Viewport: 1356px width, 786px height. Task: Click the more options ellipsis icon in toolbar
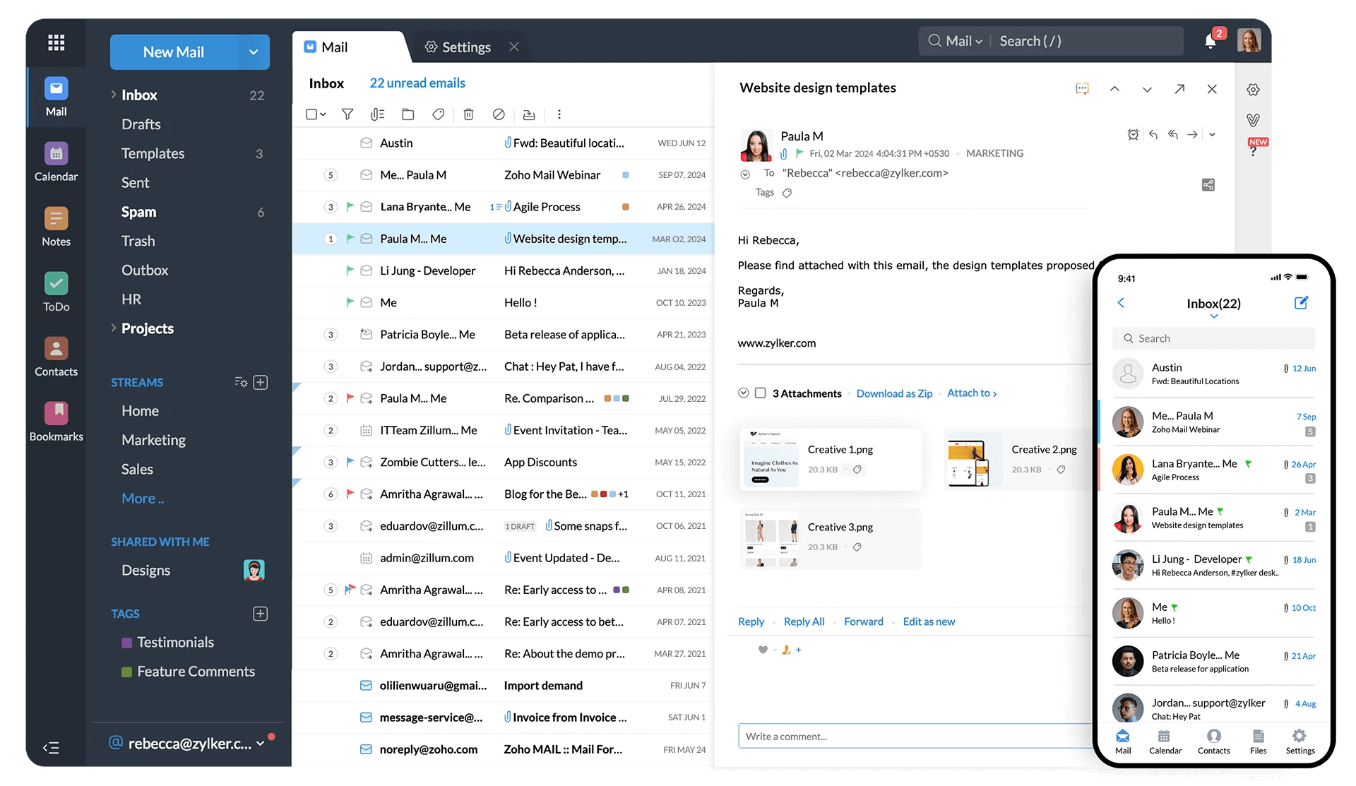click(x=559, y=114)
